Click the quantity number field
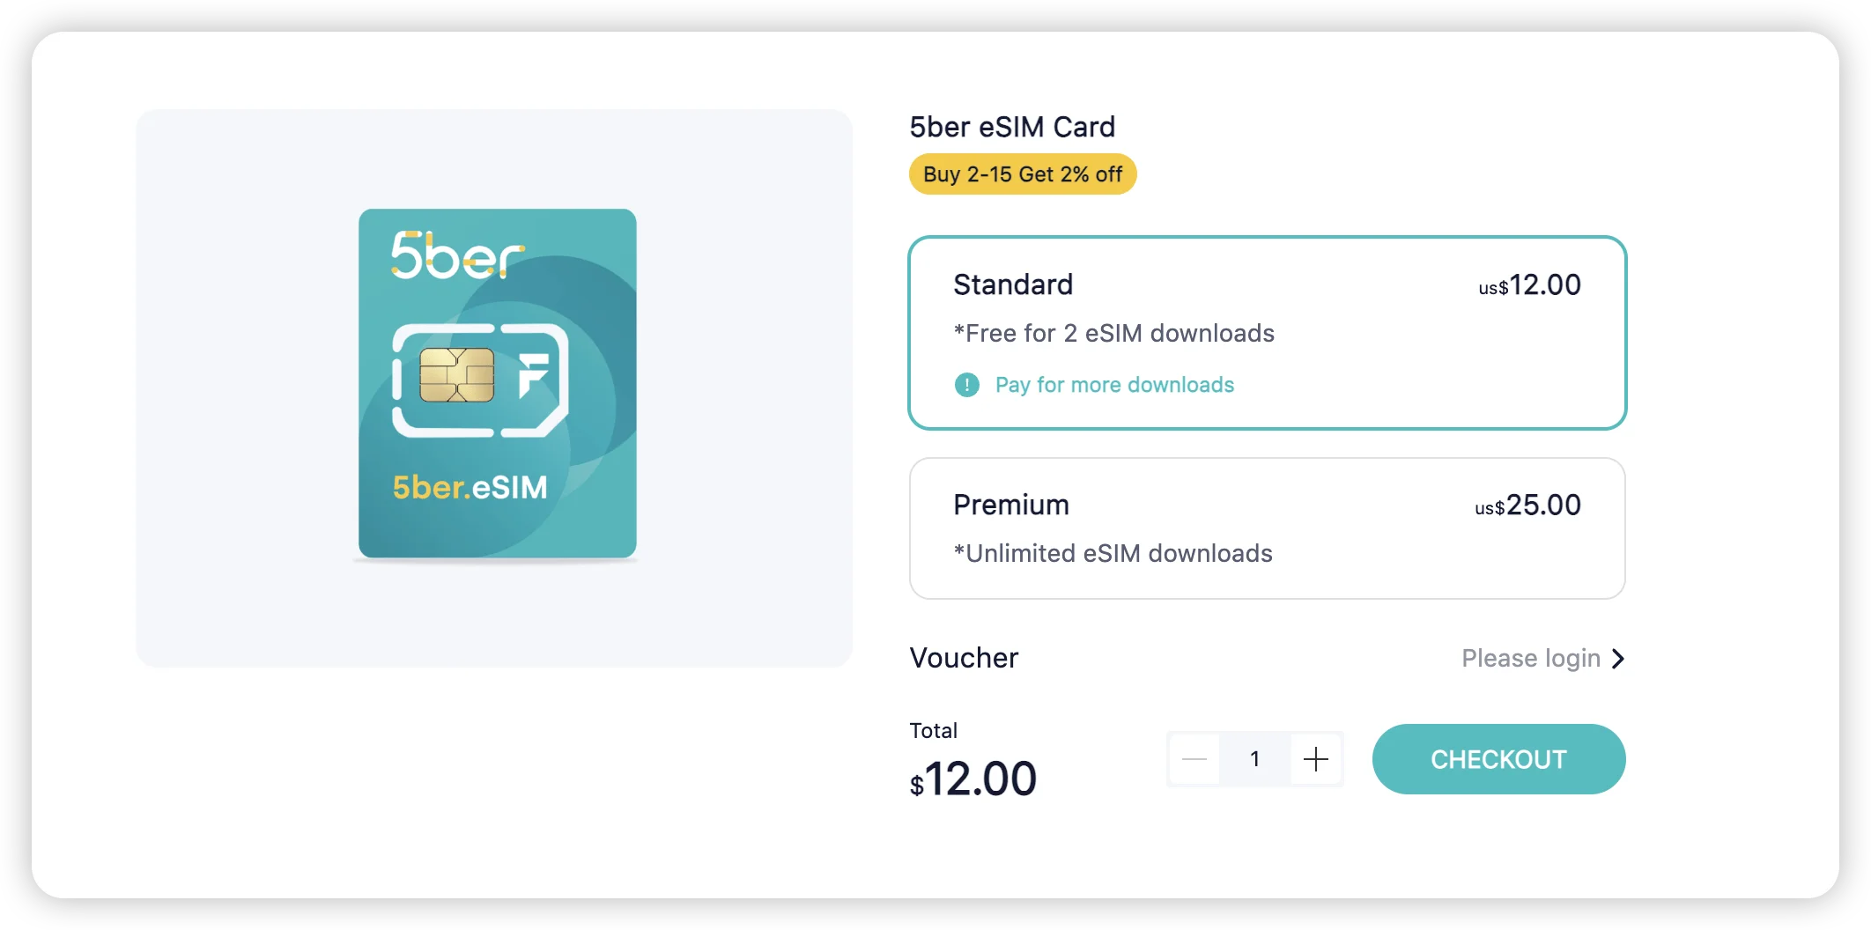The height and width of the screenshot is (930, 1871). pyautogui.click(x=1254, y=759)
